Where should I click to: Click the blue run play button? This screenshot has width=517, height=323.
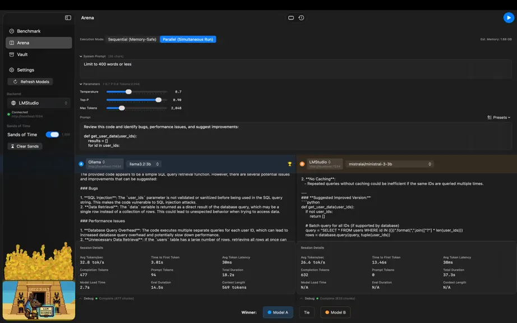click(509, 18)
